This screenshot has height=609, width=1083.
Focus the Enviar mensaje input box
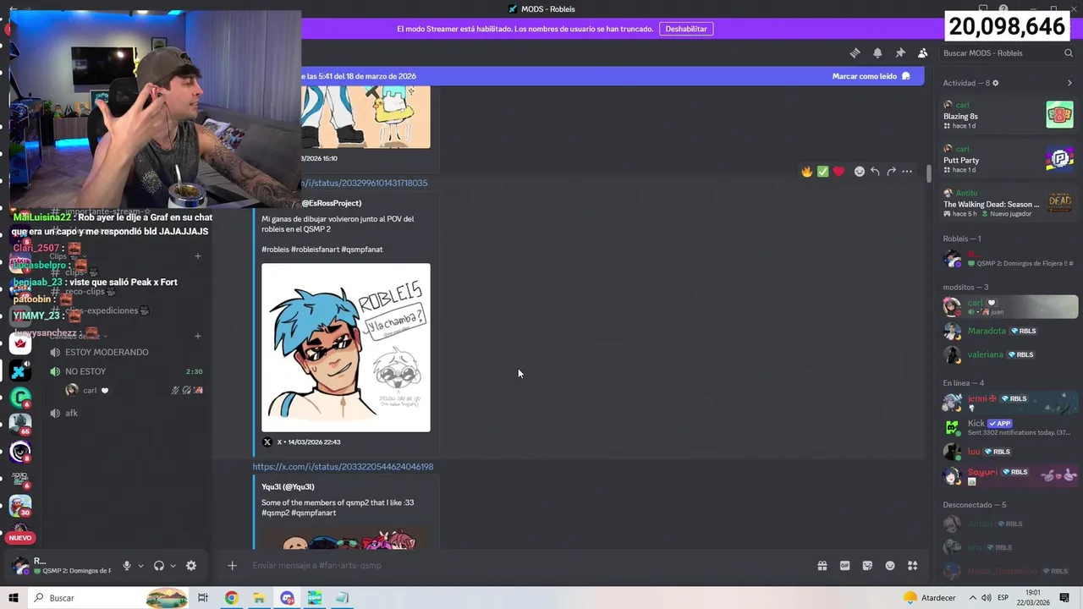(x=525, y=566)
